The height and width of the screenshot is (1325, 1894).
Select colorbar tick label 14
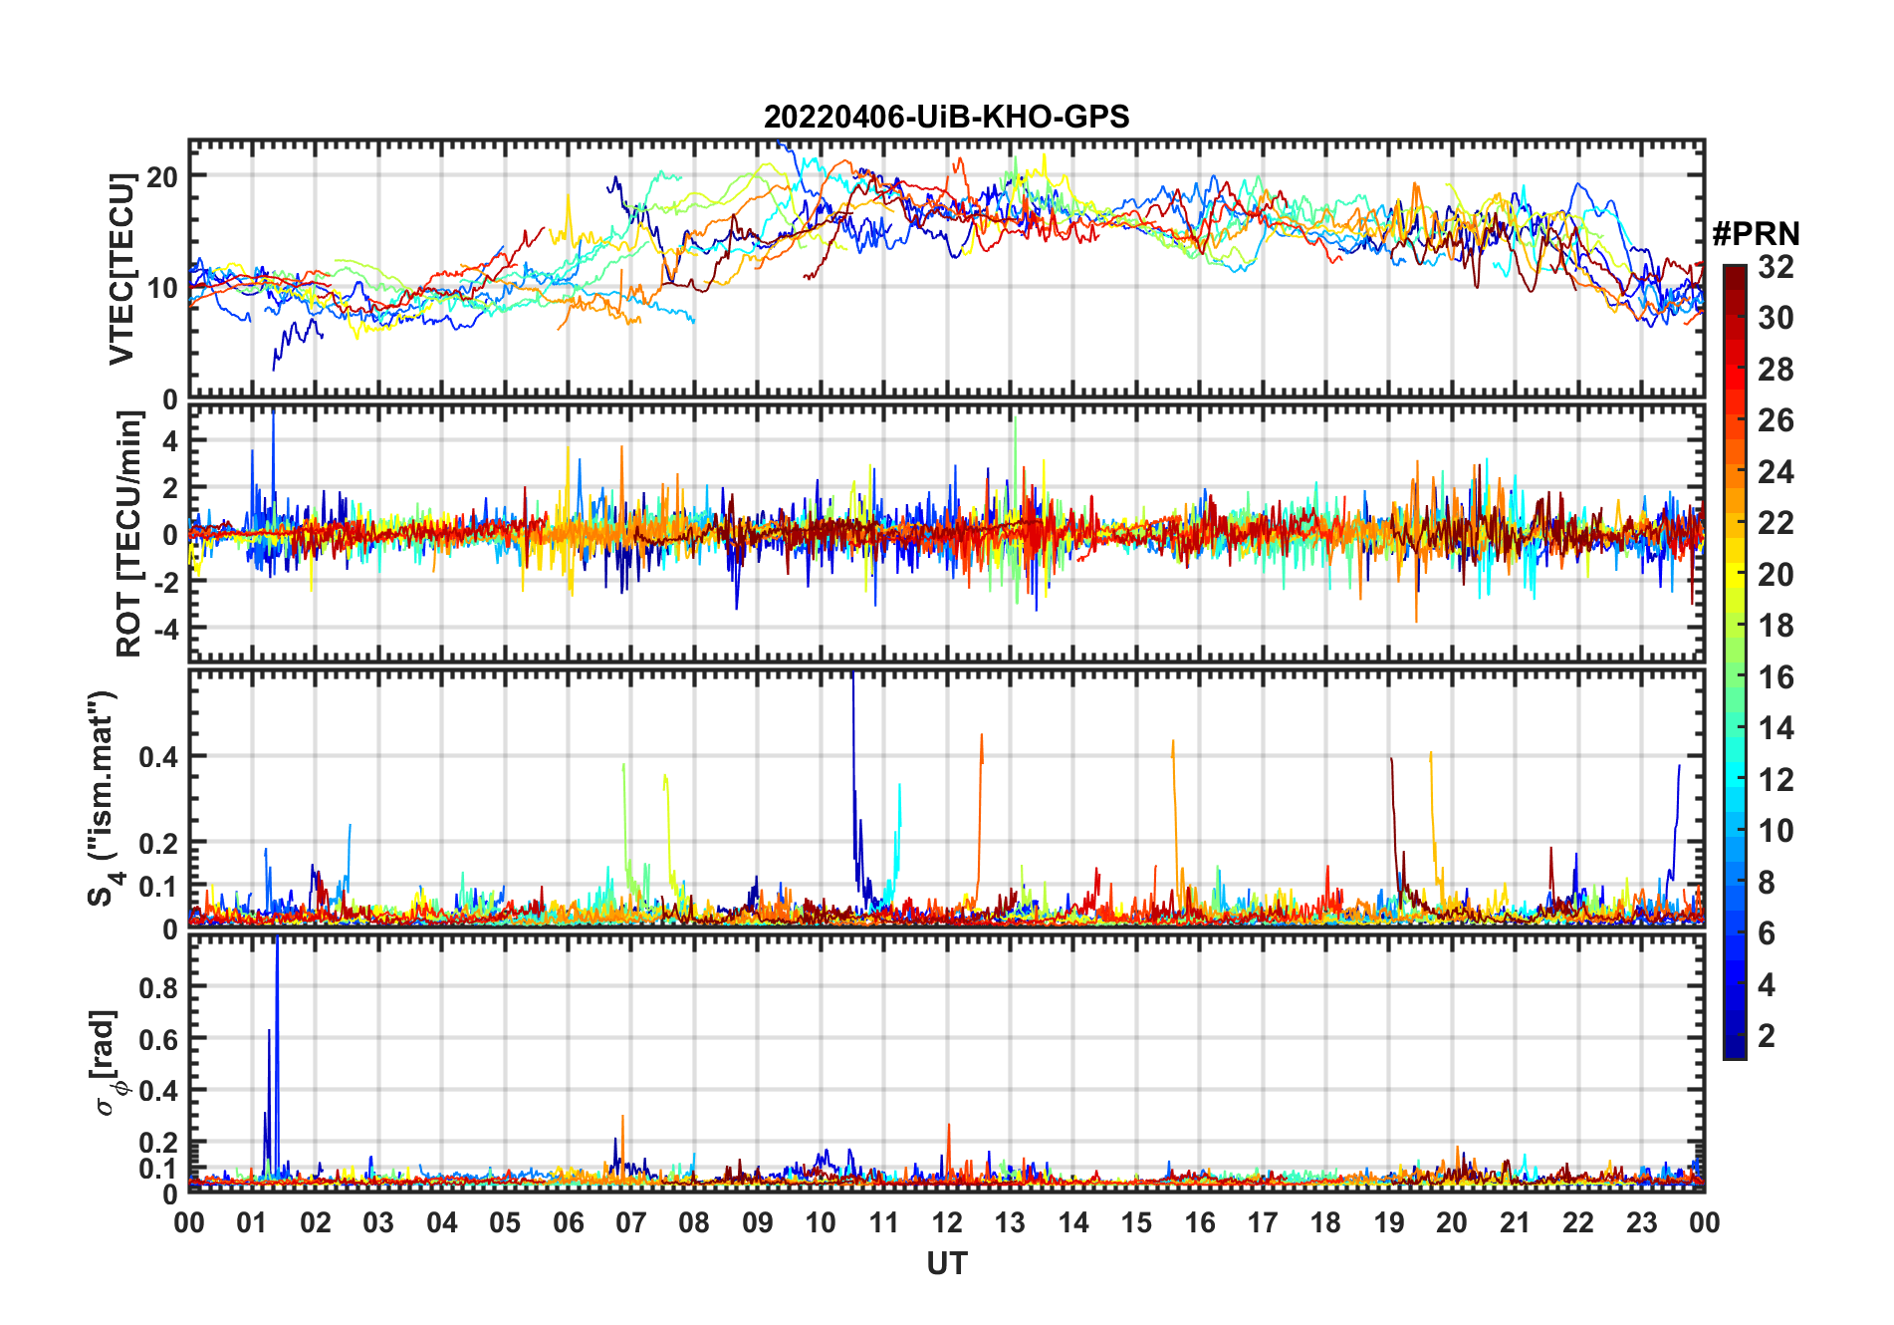[1776, 728]
